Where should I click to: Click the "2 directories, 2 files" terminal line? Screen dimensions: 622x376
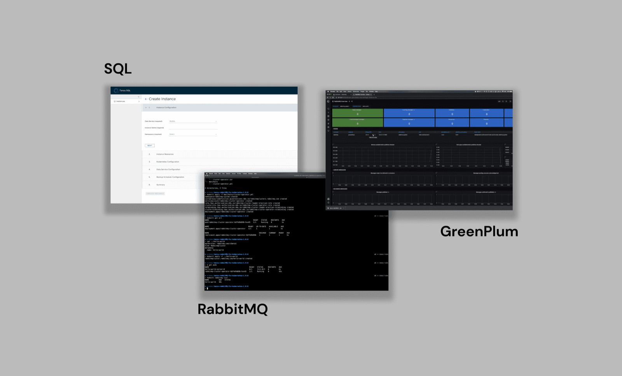tap(216, 188)
